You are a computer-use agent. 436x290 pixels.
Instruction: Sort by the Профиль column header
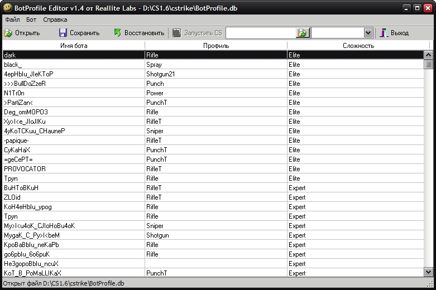pos(216,46)
